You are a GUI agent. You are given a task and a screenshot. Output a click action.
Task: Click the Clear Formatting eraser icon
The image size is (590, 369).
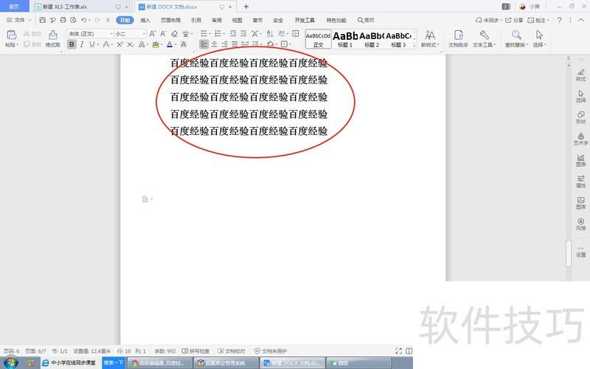[174, 34]
